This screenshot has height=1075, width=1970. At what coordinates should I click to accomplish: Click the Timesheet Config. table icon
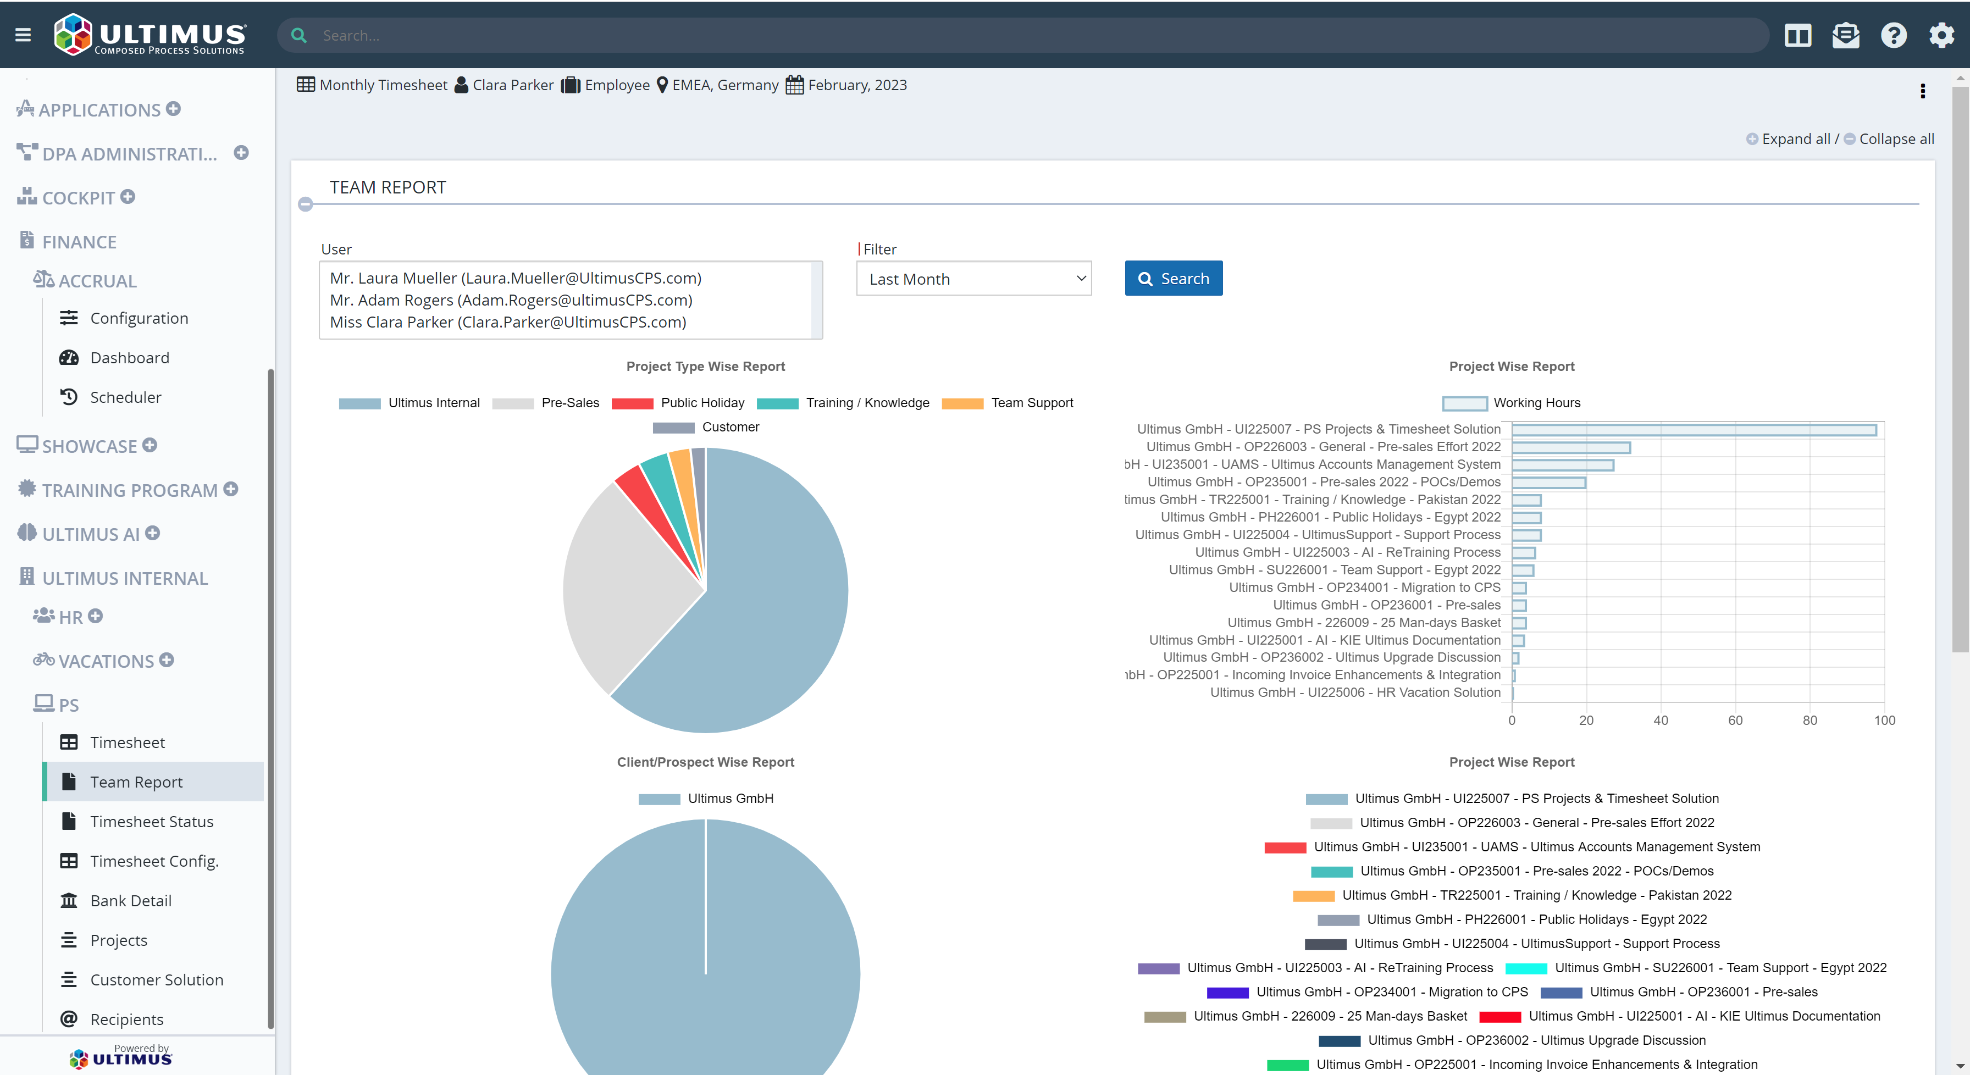point(69,861)
